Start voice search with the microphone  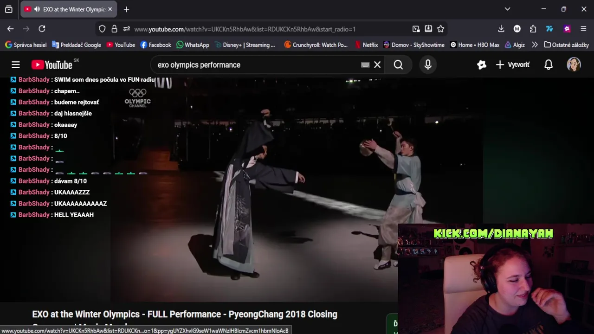tap(428, 65)
